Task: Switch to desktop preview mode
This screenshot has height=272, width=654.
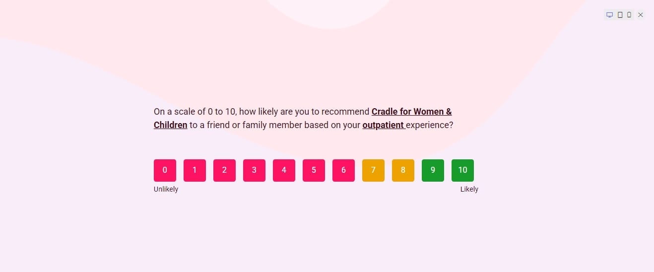Action: (610, 15)
